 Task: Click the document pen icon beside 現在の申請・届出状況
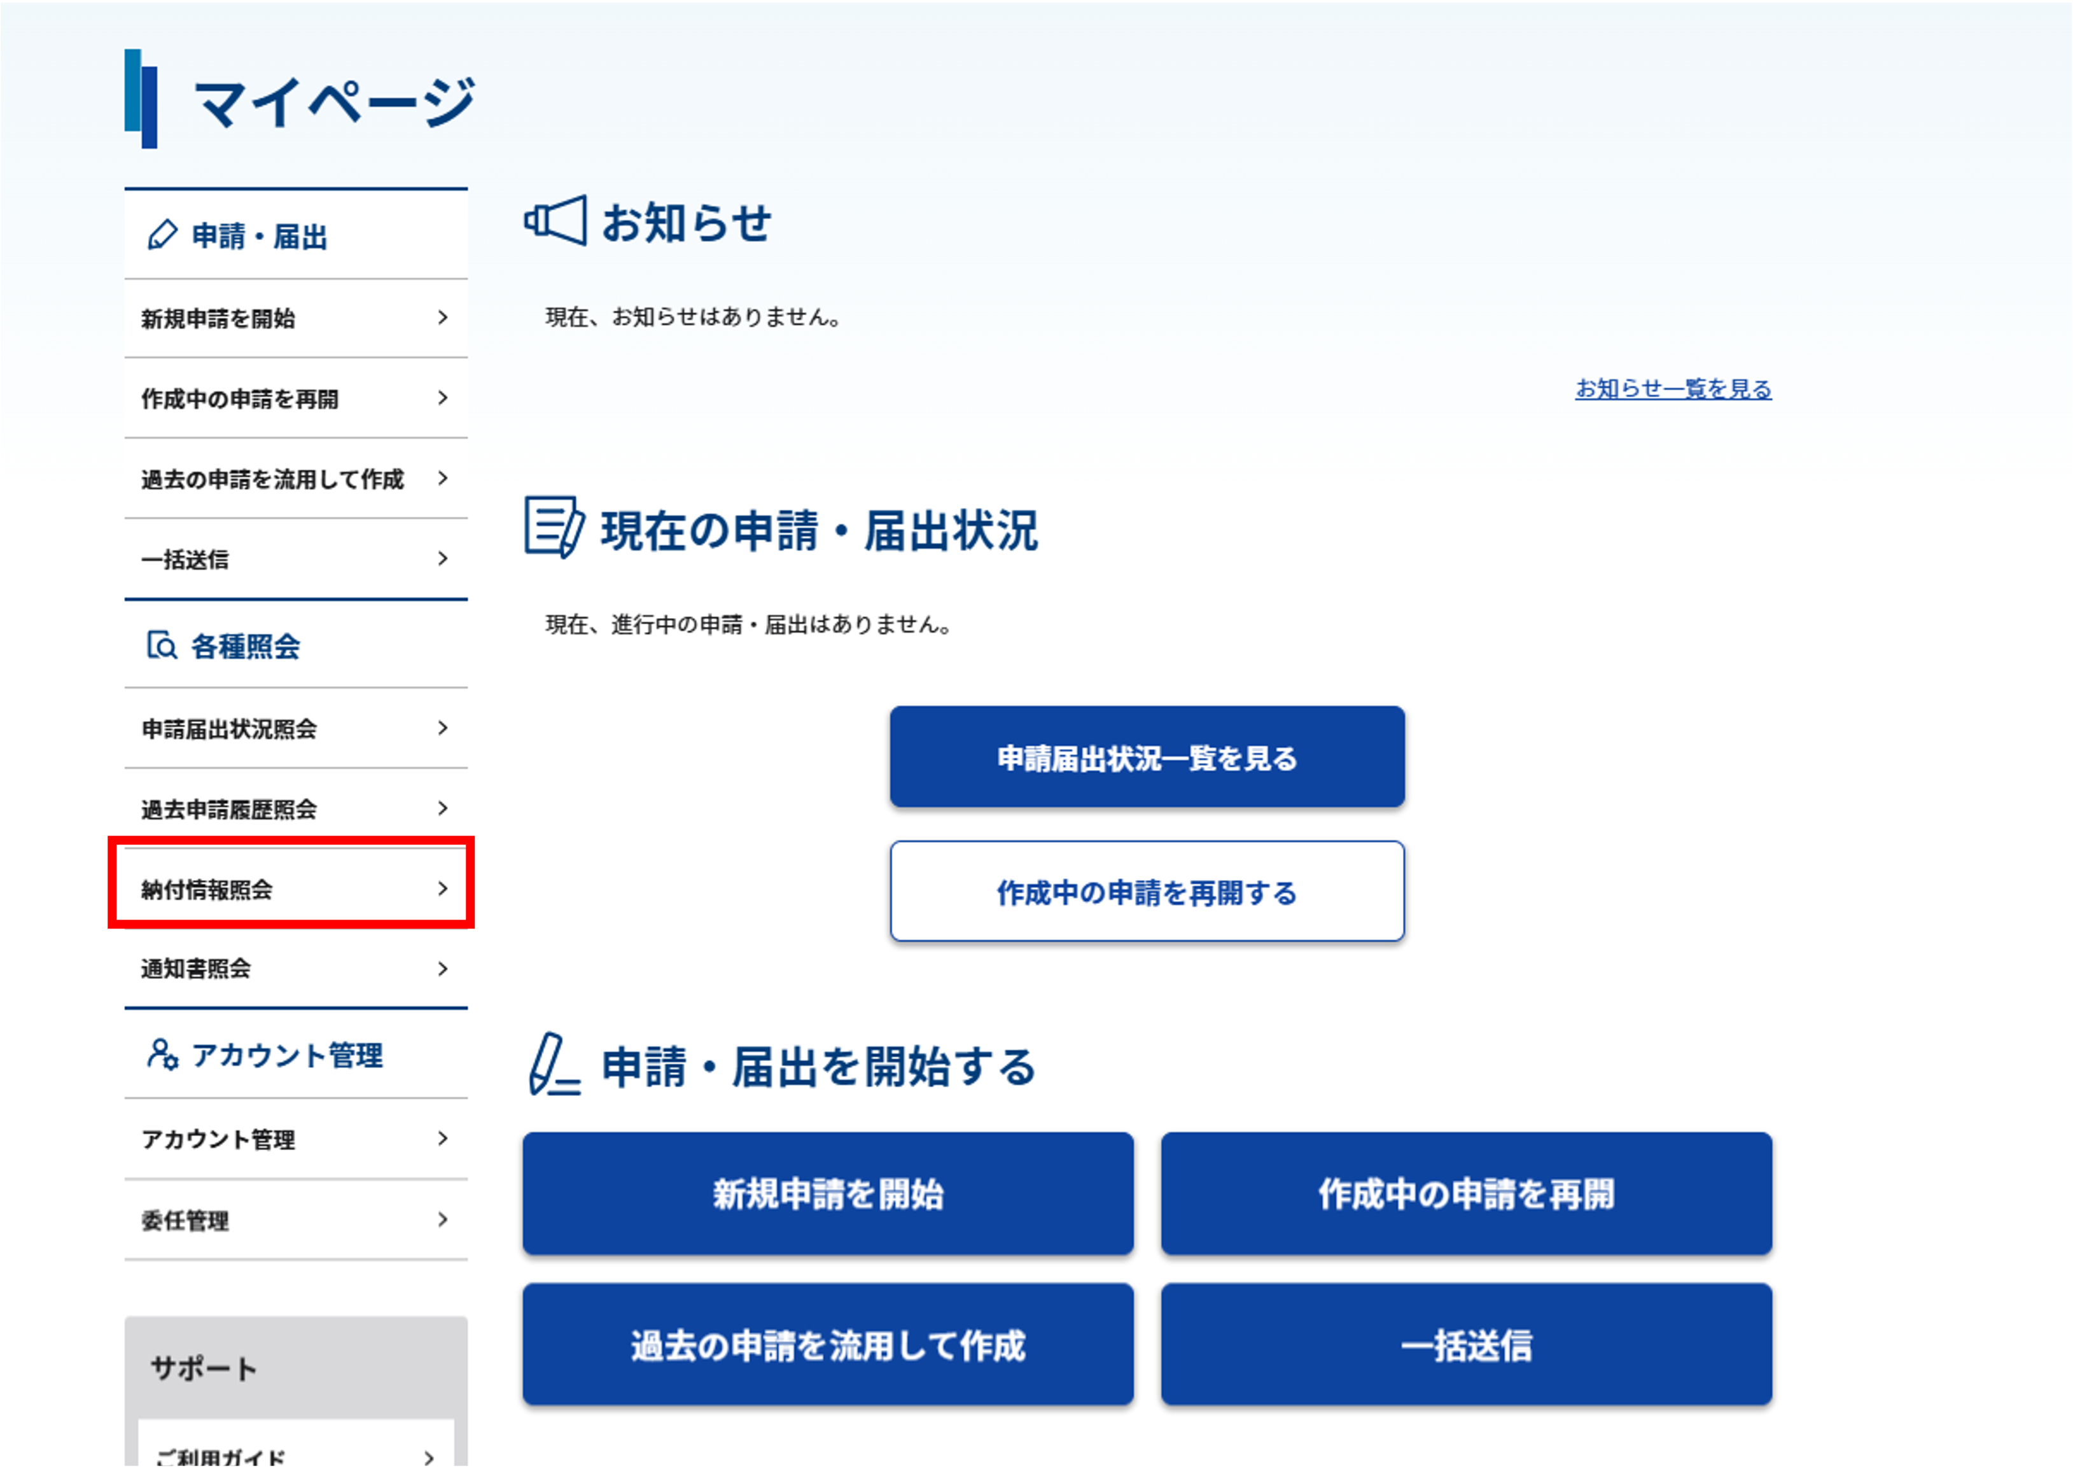pos(554,526)
